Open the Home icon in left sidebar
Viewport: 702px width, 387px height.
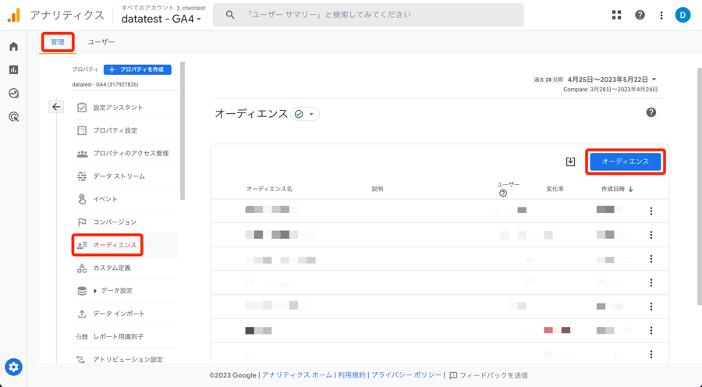[13, 47]
